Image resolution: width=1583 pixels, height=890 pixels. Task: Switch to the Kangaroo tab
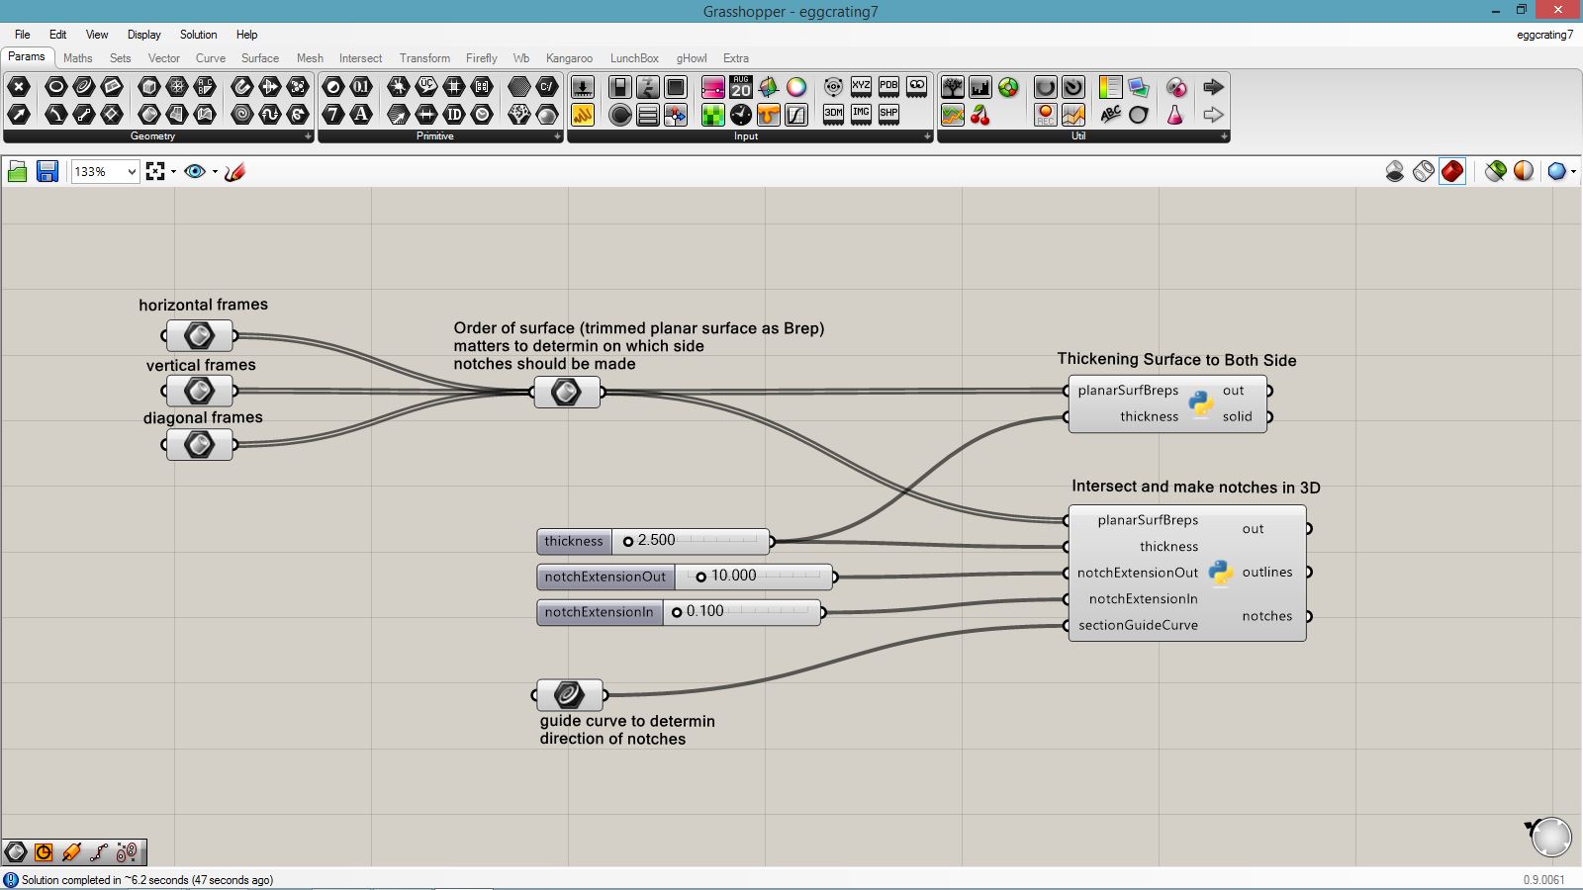[x=569, y=58]
